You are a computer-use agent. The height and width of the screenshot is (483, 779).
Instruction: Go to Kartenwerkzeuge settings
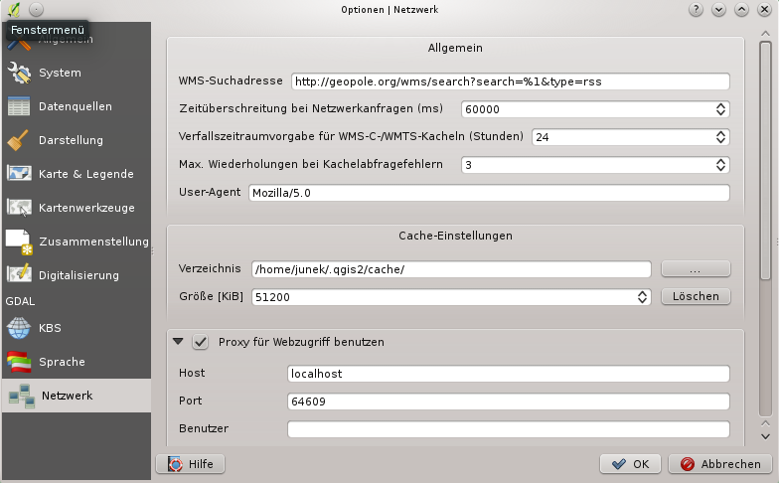[77, 208]
